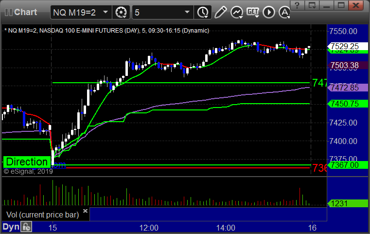Open the circled A alerts icon
The image size is (370, 234).
pos(284,12)
